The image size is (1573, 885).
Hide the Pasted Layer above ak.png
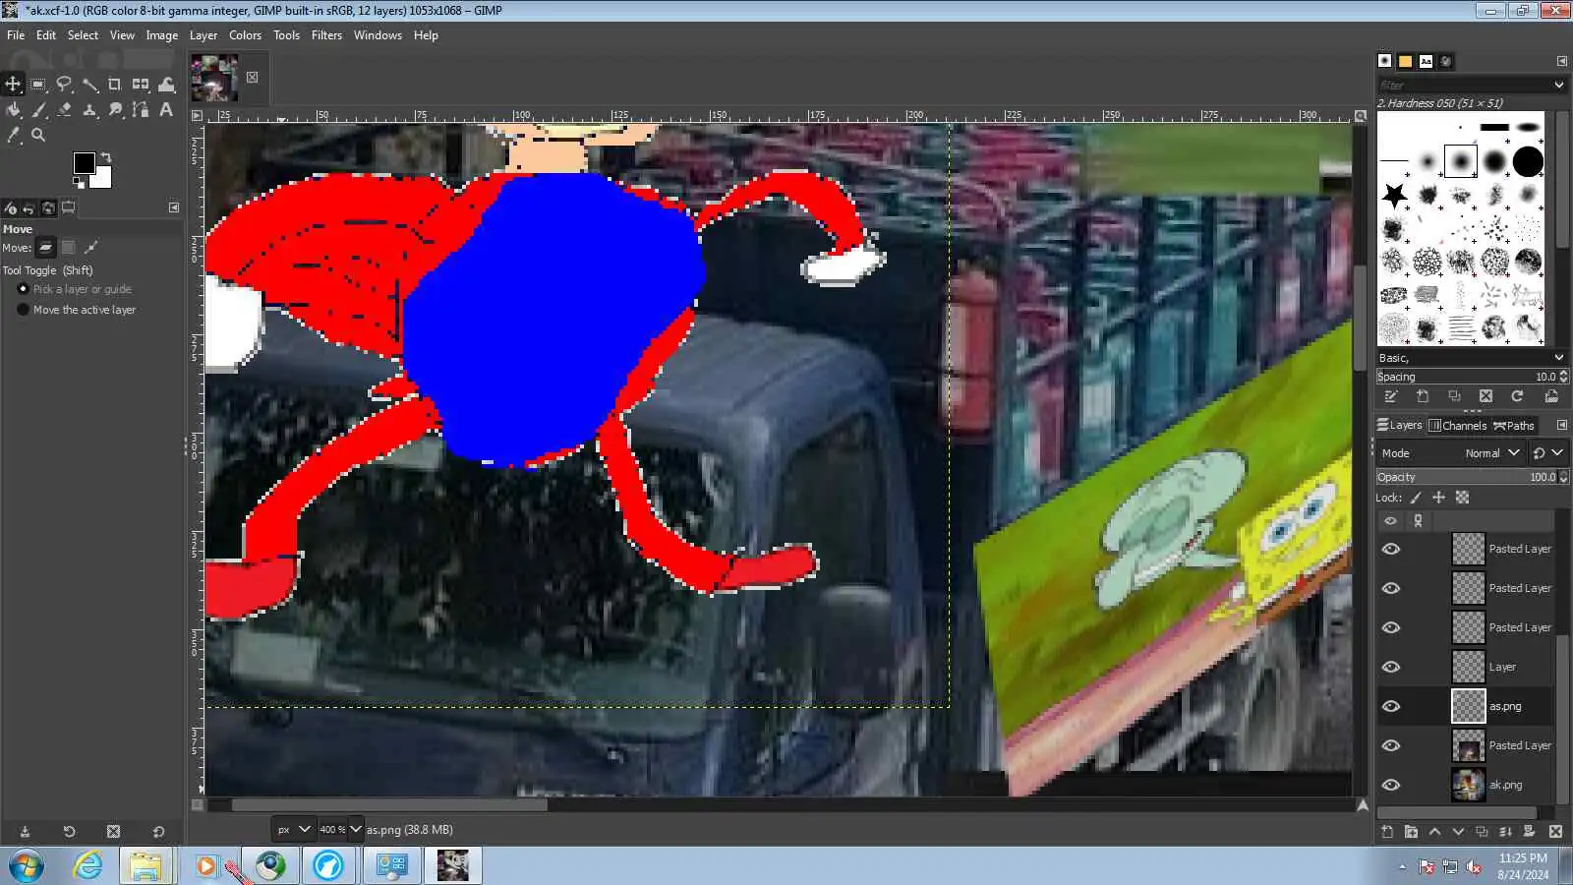click(1390, 745)
